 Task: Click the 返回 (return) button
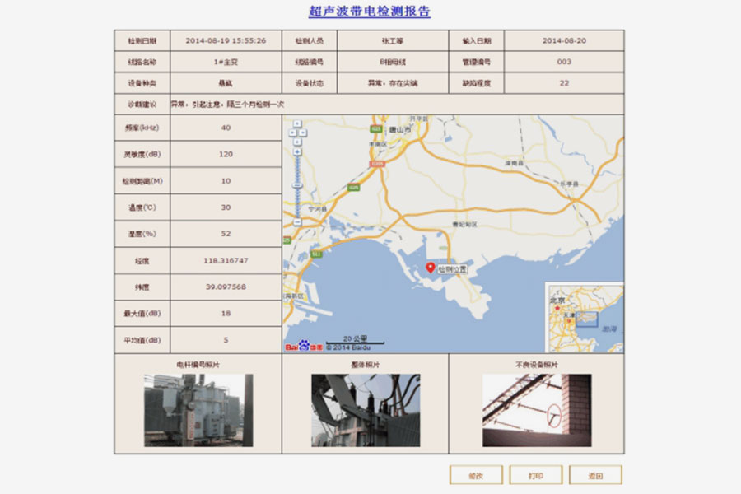click(x=595, y=475)
